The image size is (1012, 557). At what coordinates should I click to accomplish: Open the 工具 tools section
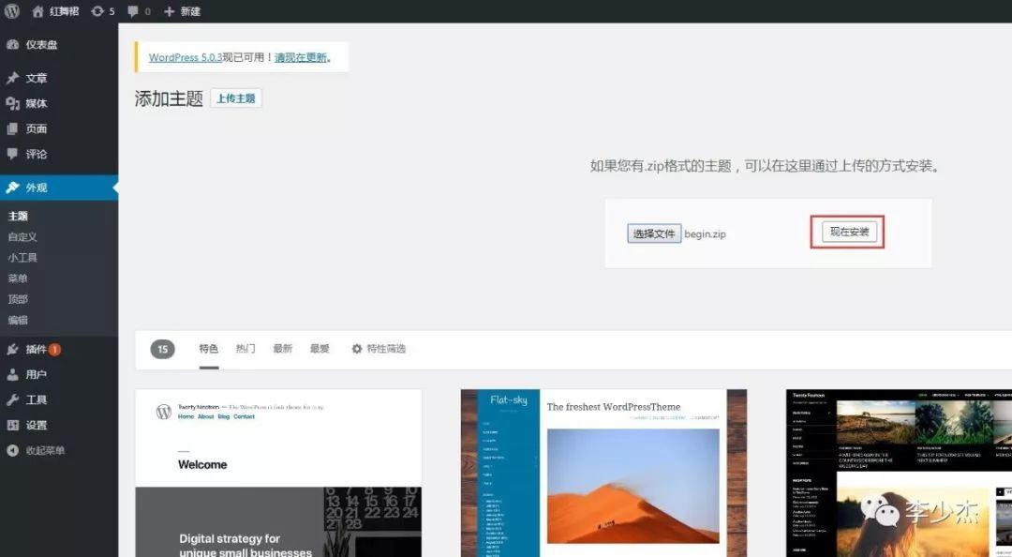pyautogui.click(x=59, y=399)
